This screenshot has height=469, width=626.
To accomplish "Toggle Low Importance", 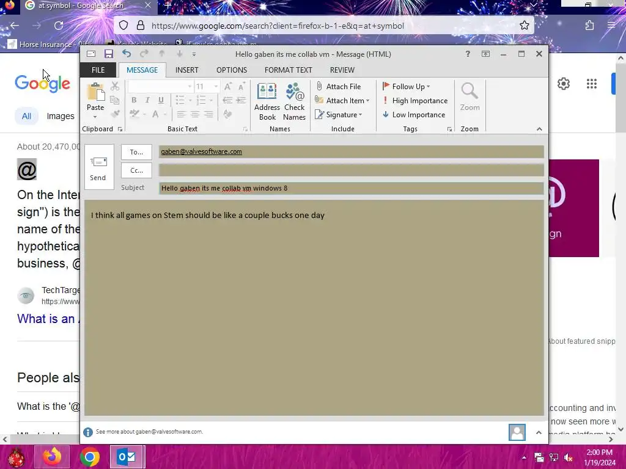I will point(414,115).
